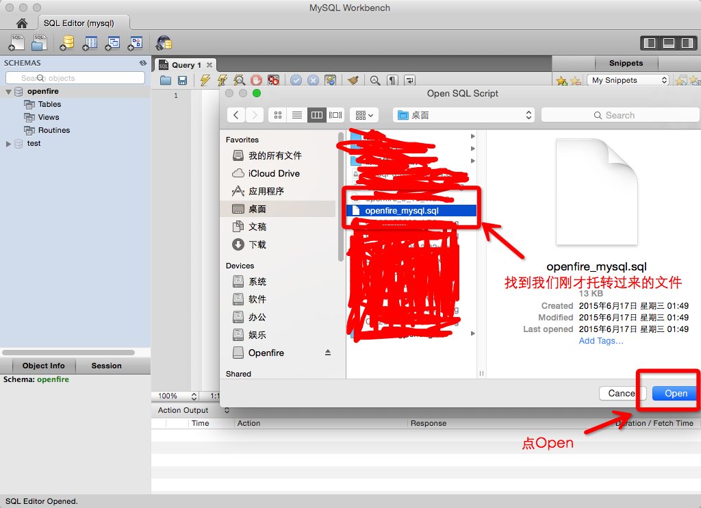Screen dimensions: 701x508
Task: Refresh the SCHEMAS list
Action: pyautogui.click(x=143, y=63)
